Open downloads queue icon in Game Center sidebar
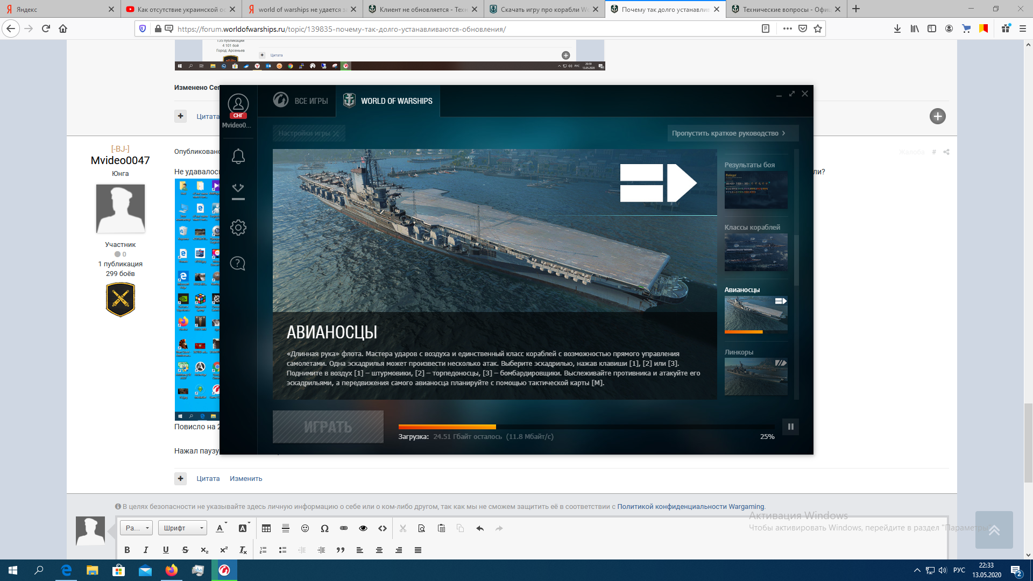Viewport: 1033px width, 581px height. pyautogui.click(x=238, y=192)
